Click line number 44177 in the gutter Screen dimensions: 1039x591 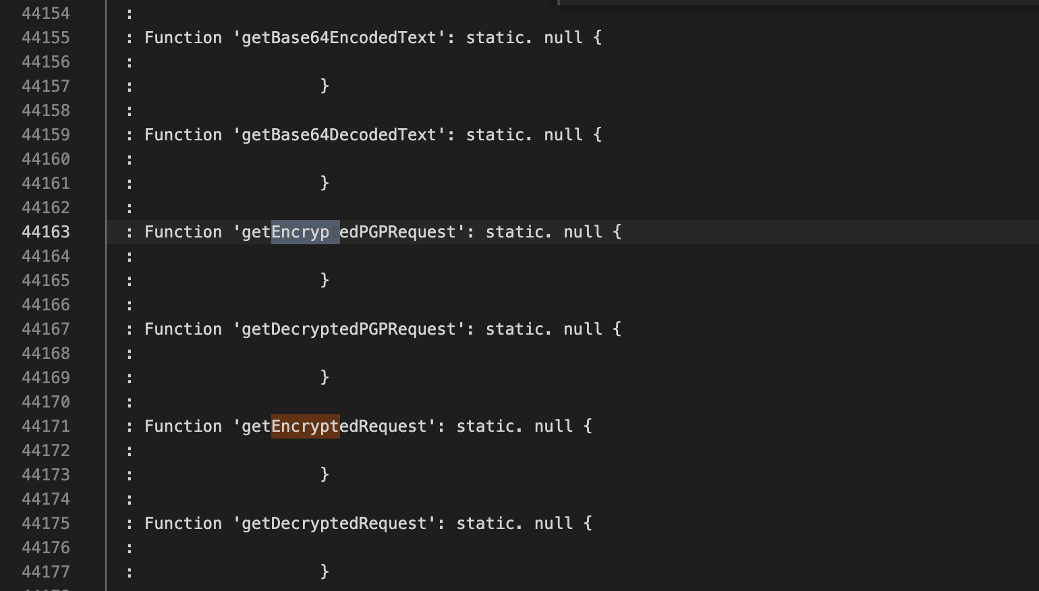point(46,572)
